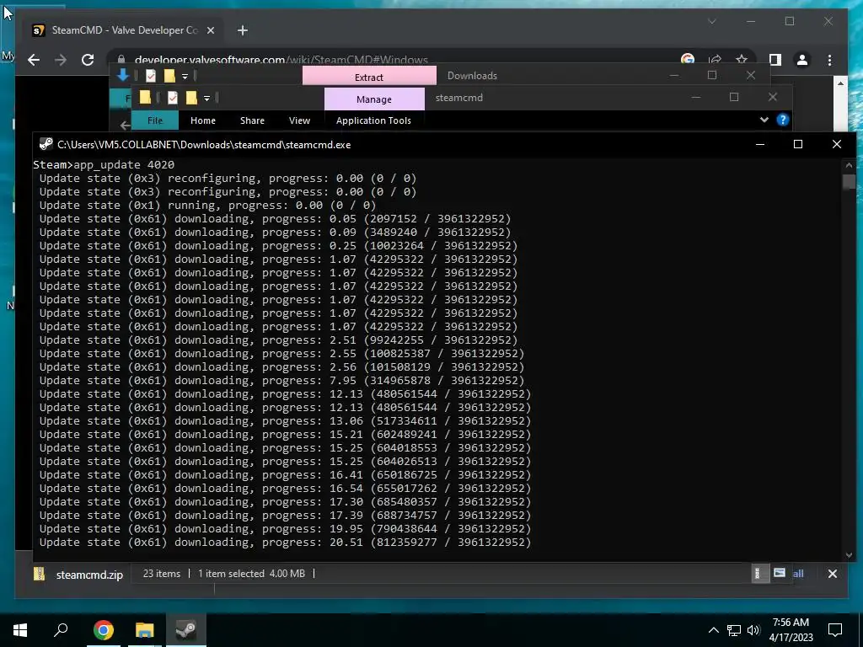The image size is (863, 647).
Task: Click the Steam icon in the console title bar
Action: point(46,144)
